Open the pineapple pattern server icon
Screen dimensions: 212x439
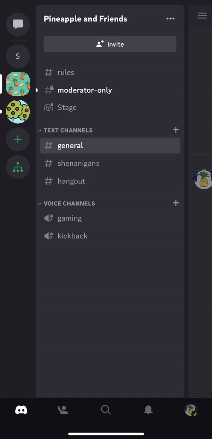[x=18, y=84]
